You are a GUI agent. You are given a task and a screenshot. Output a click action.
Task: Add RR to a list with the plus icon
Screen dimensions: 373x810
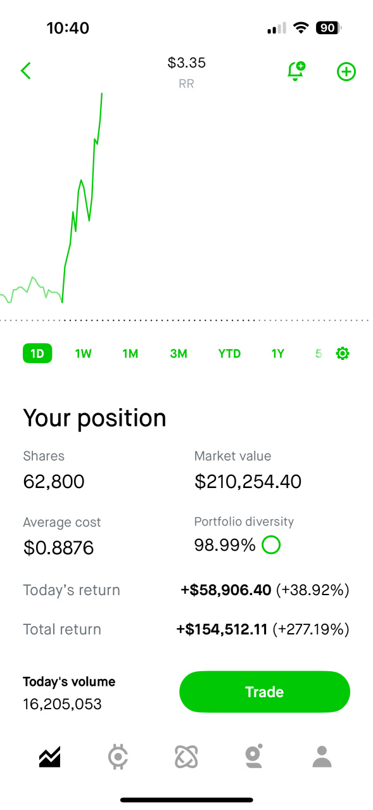point(346,72)
